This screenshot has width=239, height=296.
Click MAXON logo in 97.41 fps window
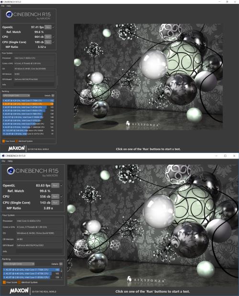17,148
